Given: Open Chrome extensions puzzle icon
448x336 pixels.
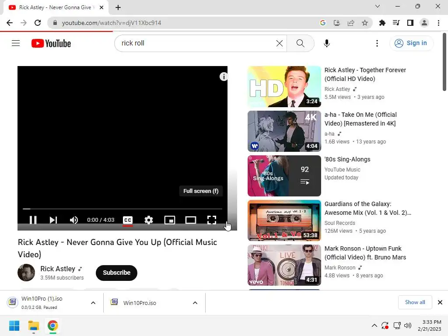Looking at the screenshot, I should pyautogui.click(x=382, y=23).
